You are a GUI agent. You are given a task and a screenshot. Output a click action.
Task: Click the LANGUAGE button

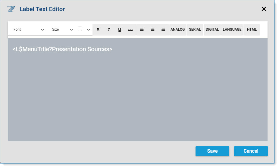point(232,30)
